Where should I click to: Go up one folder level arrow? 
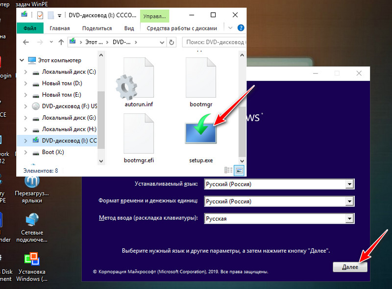pos(61,42)
